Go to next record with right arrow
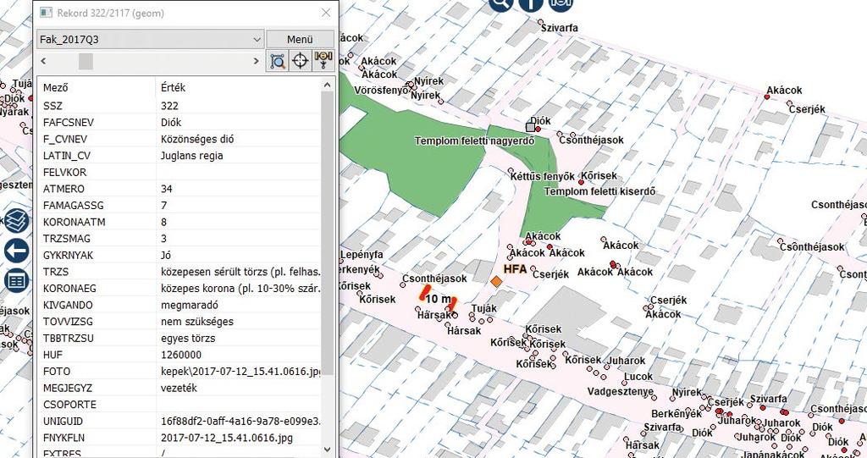 [x=256, y=61]
